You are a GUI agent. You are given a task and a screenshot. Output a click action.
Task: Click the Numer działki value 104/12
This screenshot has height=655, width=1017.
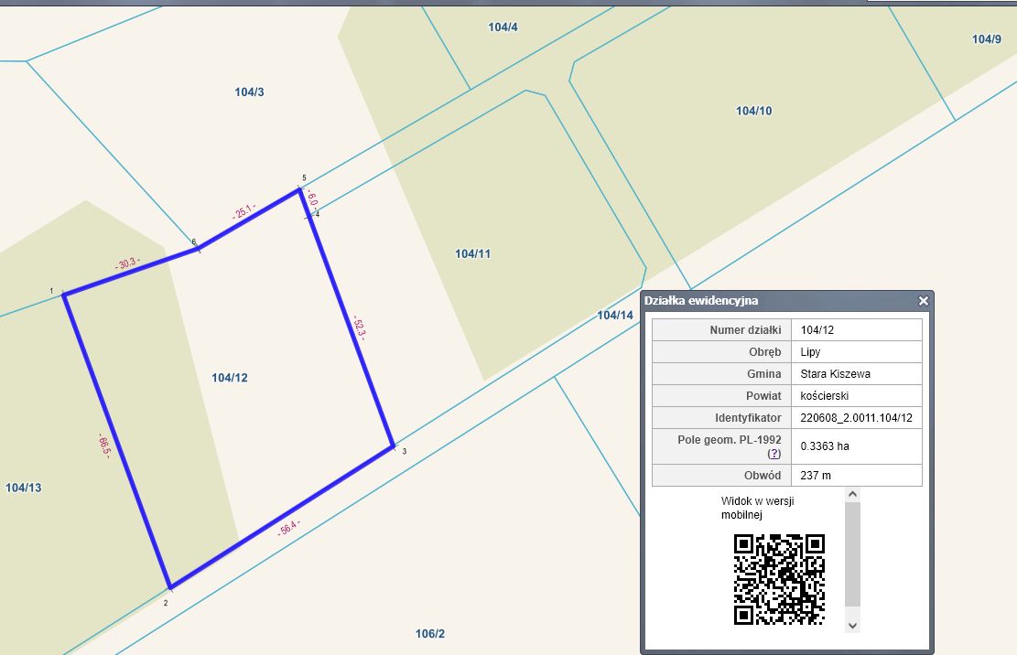[x=817, y=329]
